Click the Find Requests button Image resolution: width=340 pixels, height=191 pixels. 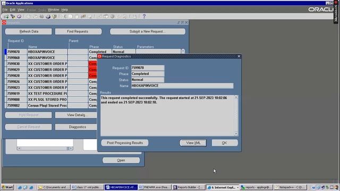tap(78, 32)
